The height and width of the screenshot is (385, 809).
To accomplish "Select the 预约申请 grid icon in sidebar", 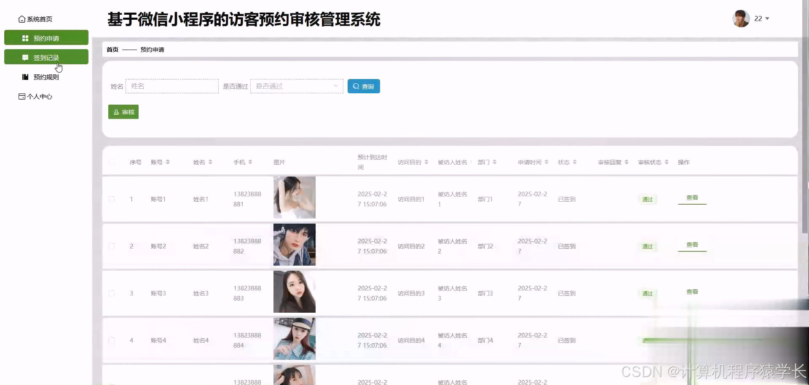I will click(x=25, y=37).
